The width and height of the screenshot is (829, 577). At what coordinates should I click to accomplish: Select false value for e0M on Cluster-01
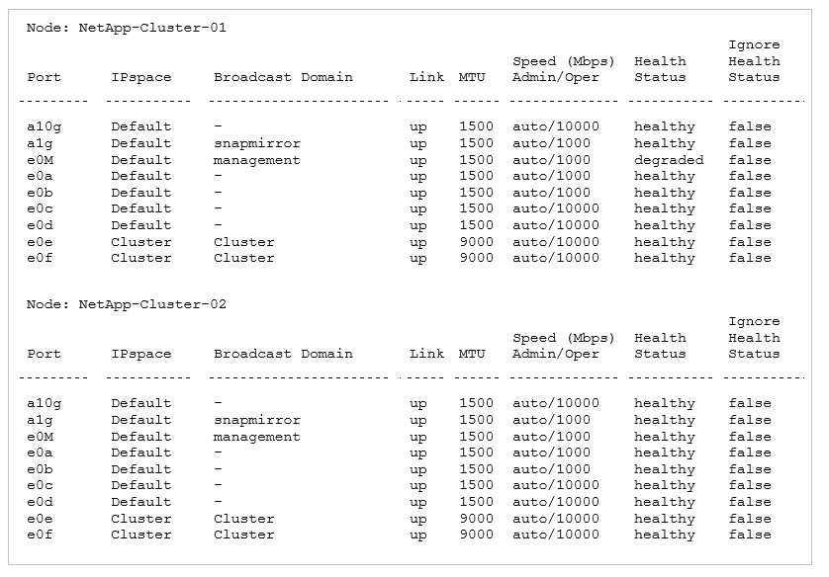pyautogui.click(x=750, y=160)
